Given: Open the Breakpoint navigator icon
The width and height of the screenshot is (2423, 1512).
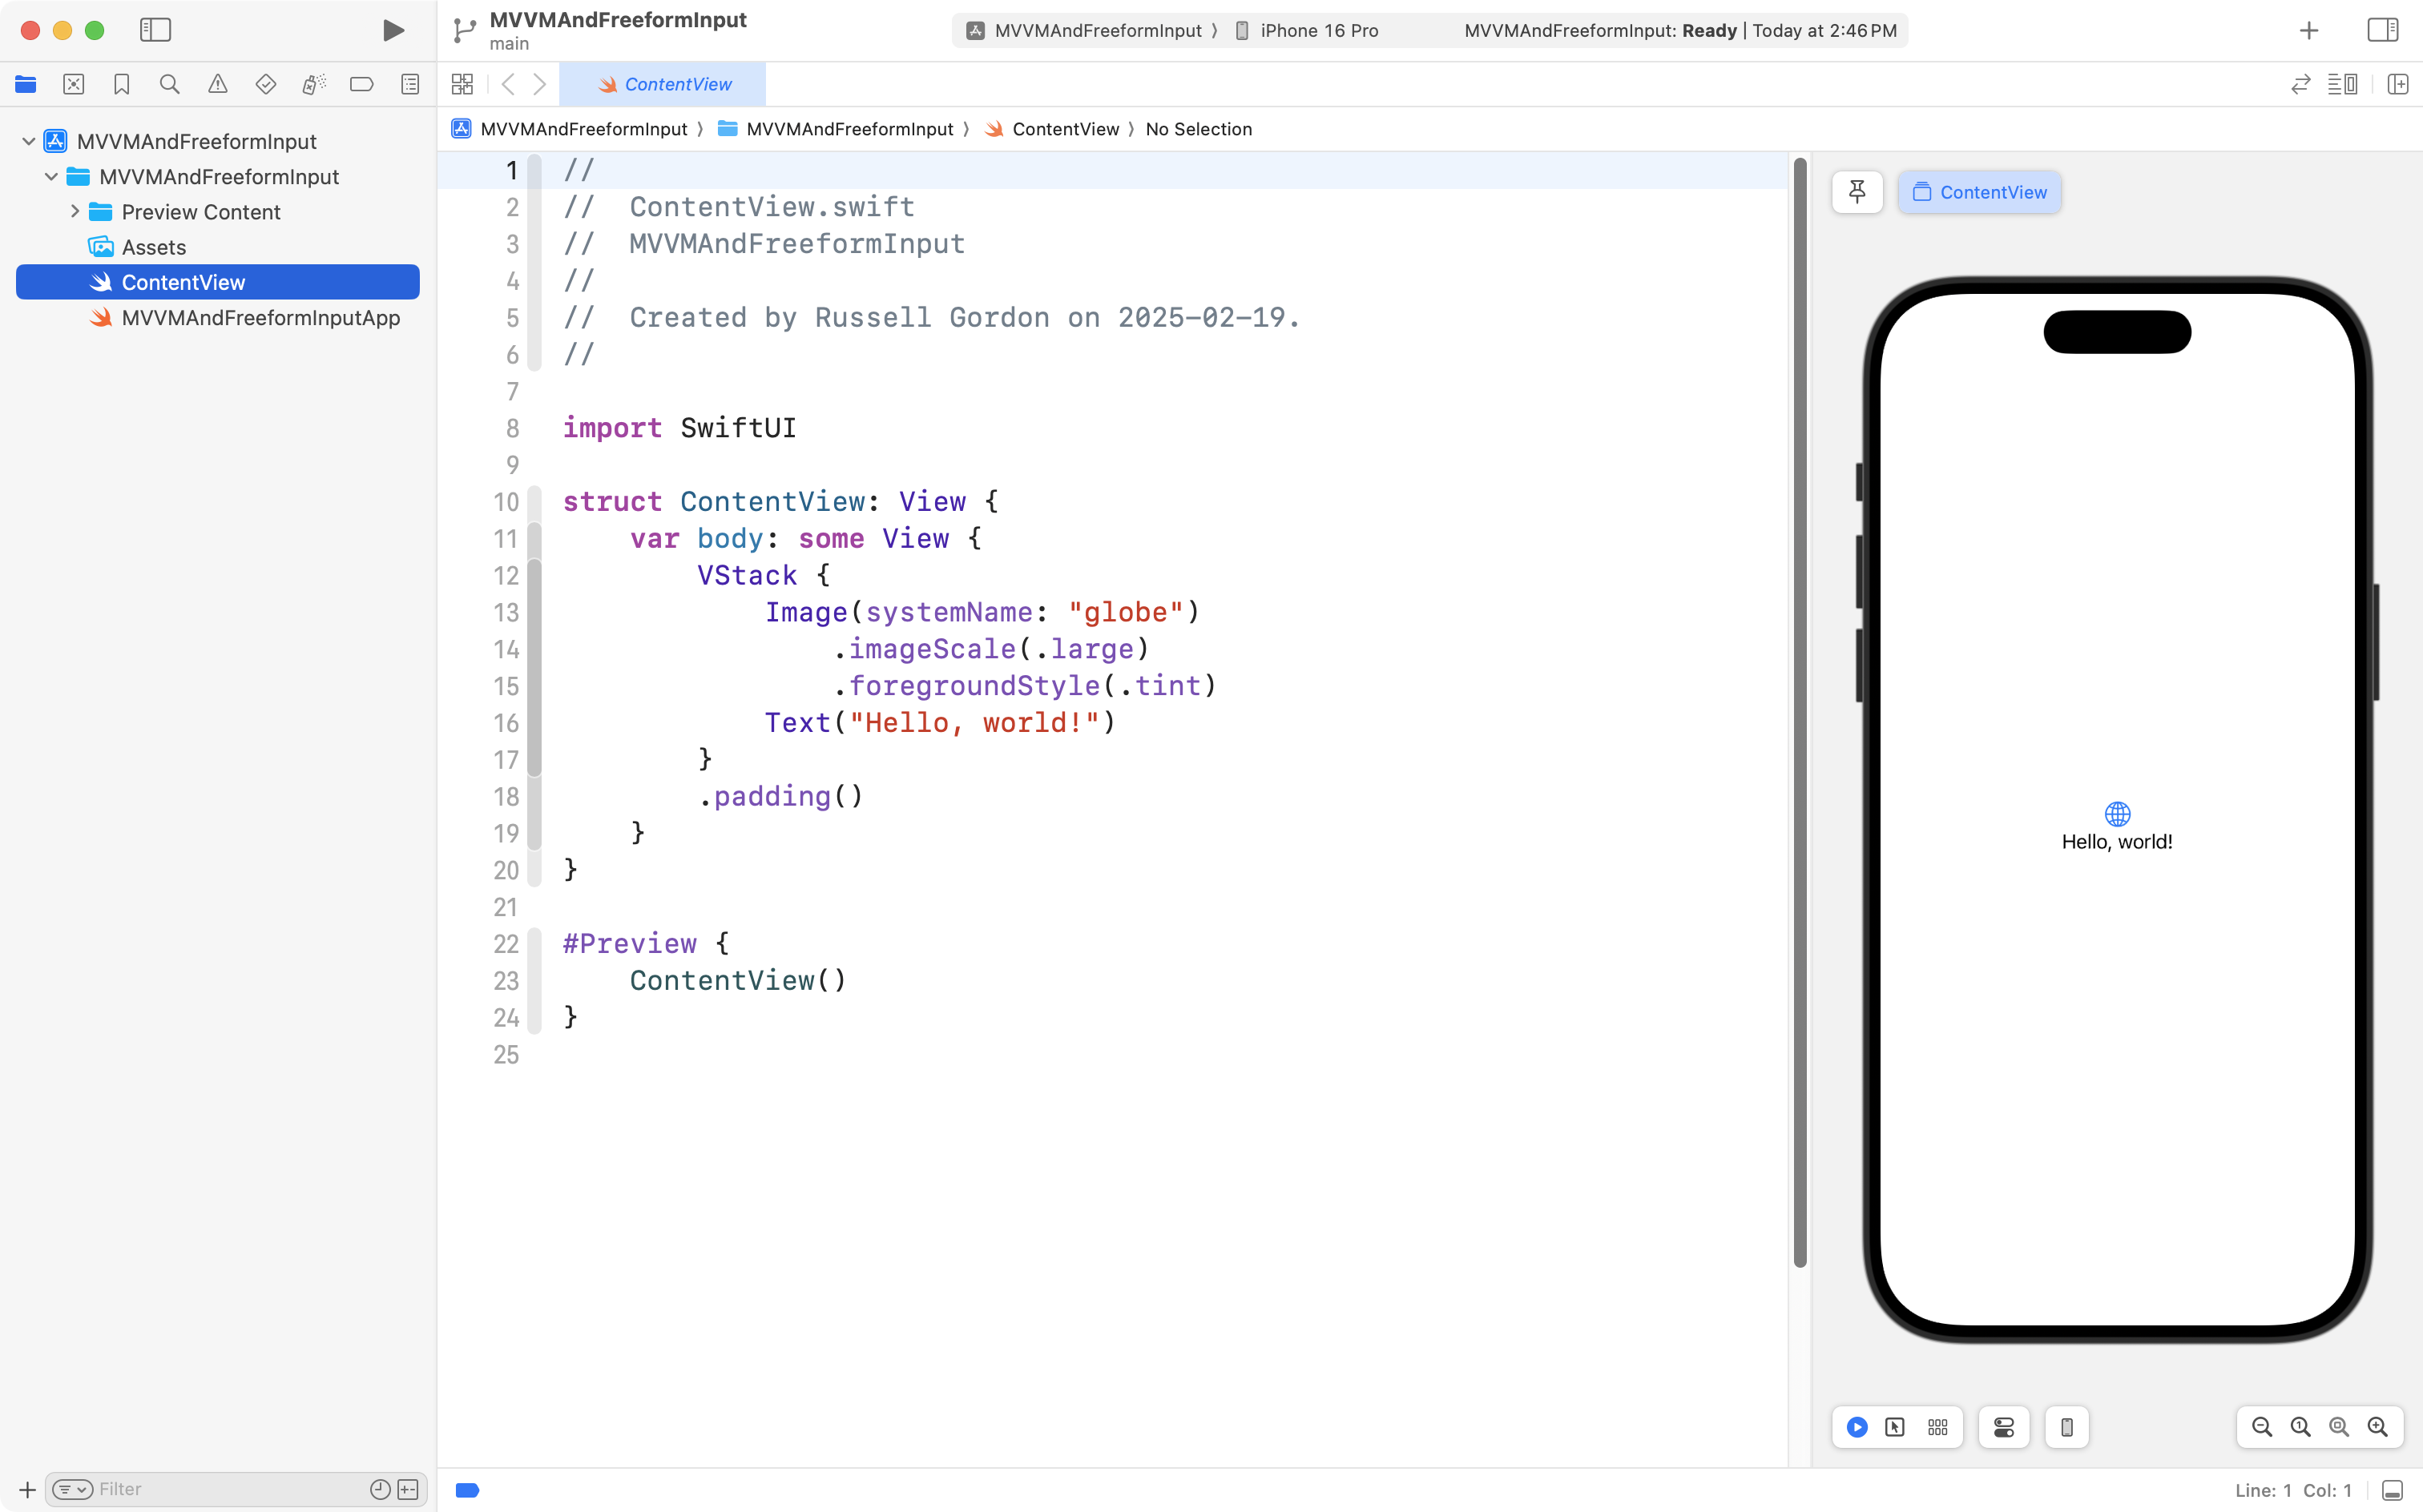Looking at the screenshot, I should click(361, 84).
